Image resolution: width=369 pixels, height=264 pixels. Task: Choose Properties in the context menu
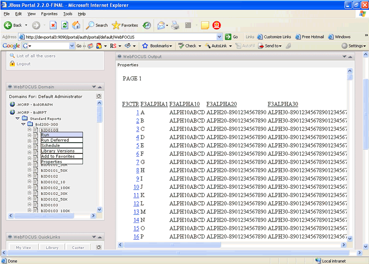tap(62, 162)
